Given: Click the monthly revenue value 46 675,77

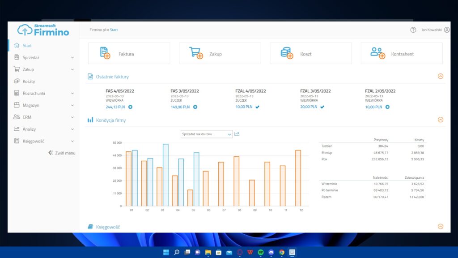Looking at the screenshot, I should click(x=381, y=153).
